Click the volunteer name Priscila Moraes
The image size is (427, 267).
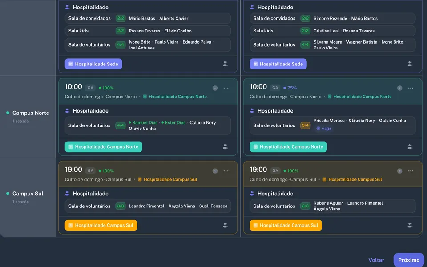pyautogui.click(x=329, y=121)
